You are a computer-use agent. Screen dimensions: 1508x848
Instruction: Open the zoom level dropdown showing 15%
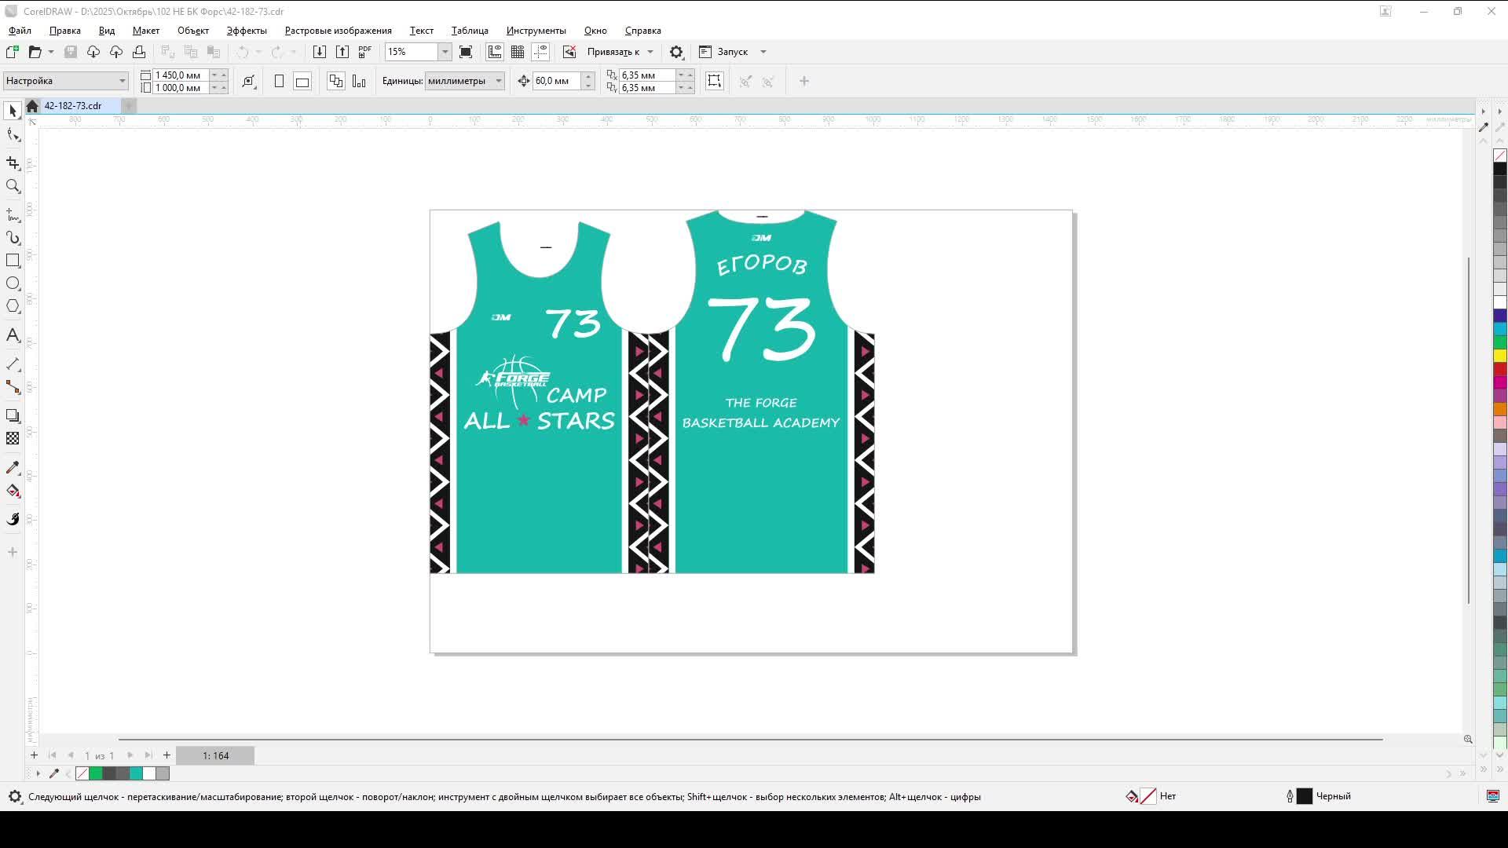[x=445, y=51]
